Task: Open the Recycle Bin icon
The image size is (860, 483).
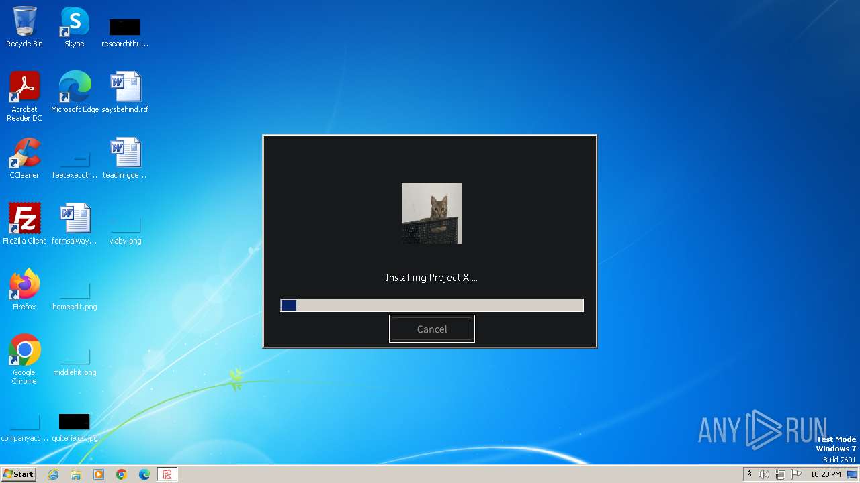Action: (24, 27)
